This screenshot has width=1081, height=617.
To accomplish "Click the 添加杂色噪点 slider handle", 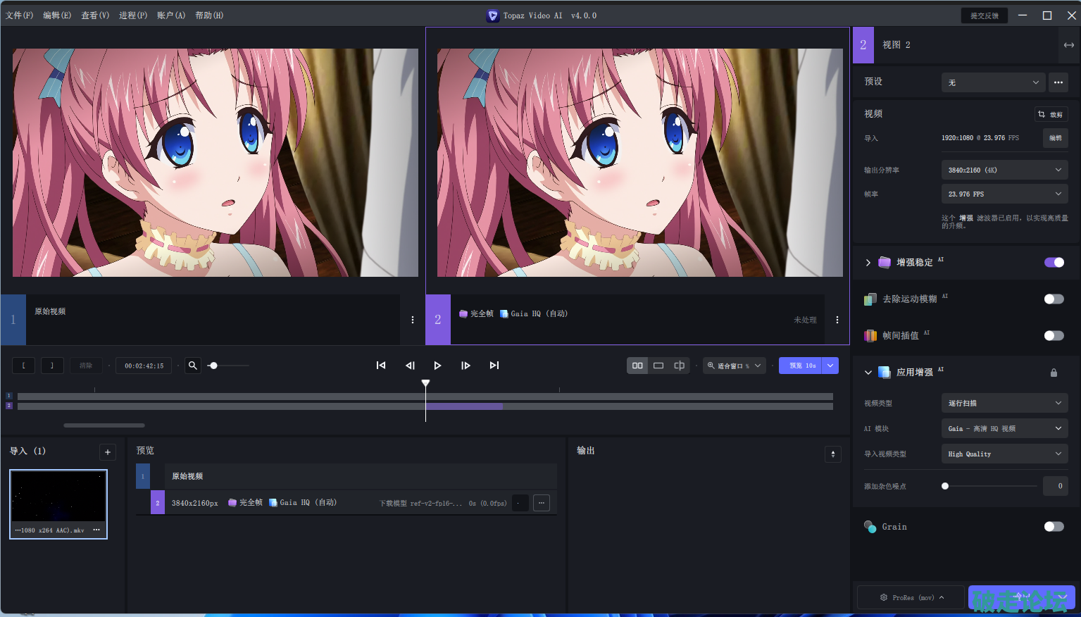I will (945, 486).
